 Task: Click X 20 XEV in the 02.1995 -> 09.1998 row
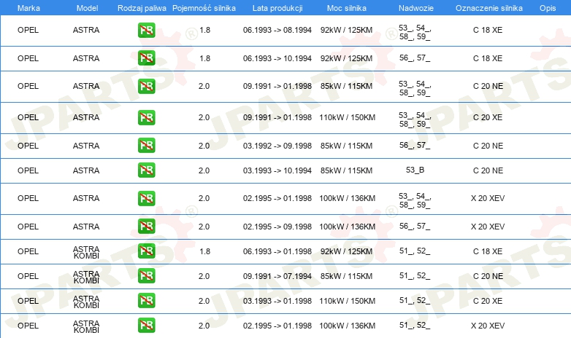click(x=488, y=227)
